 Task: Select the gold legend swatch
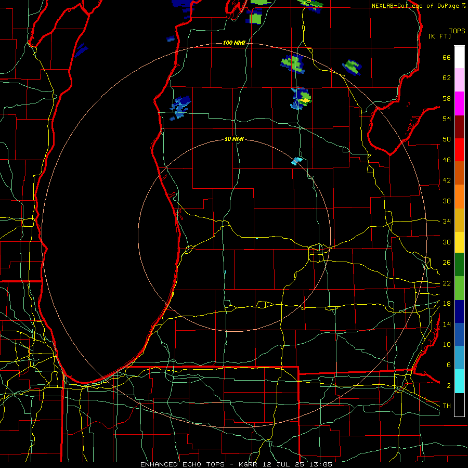[x=459, y=220]
